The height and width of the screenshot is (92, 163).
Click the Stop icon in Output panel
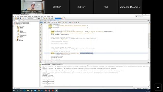coord(40,68)
